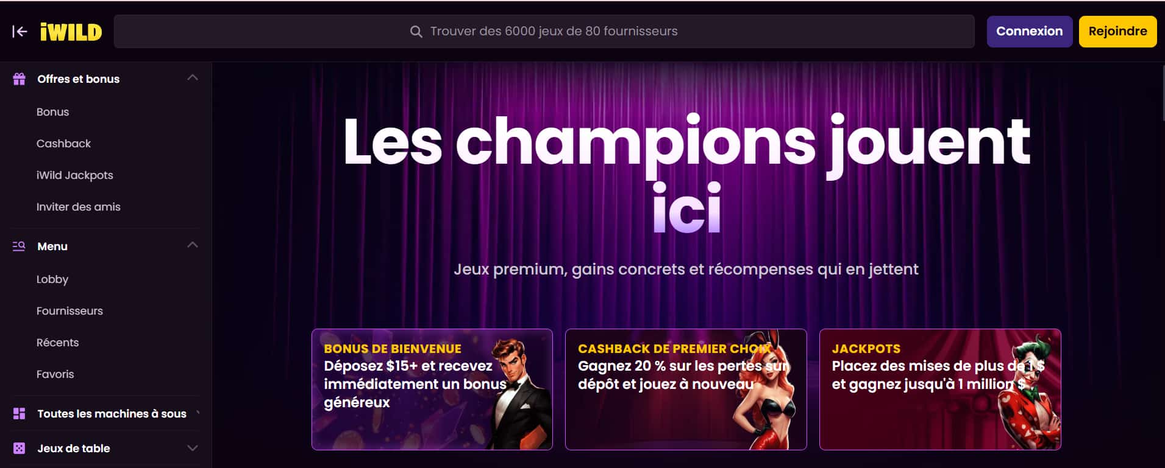Collapse the Offres et bonus section chevron
The width and height of the screenshot is (1165, 468).
[193, 78]
